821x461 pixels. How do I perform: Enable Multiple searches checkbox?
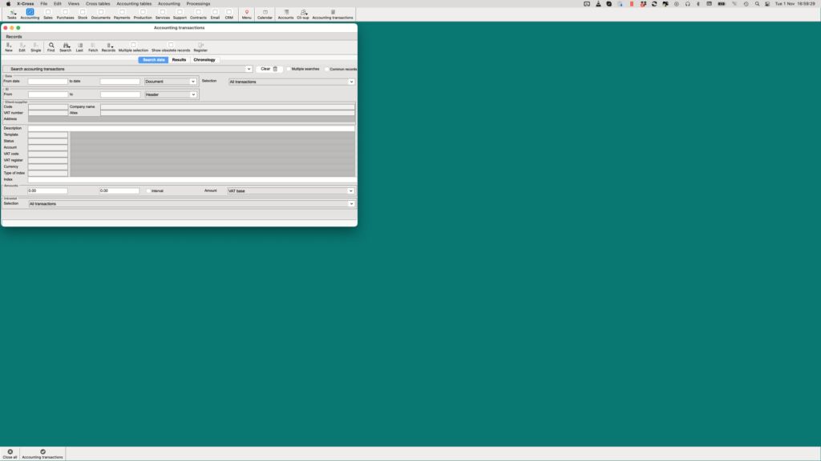(289, 69)
